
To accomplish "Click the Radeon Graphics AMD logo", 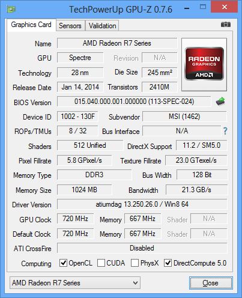I will 204,64.
